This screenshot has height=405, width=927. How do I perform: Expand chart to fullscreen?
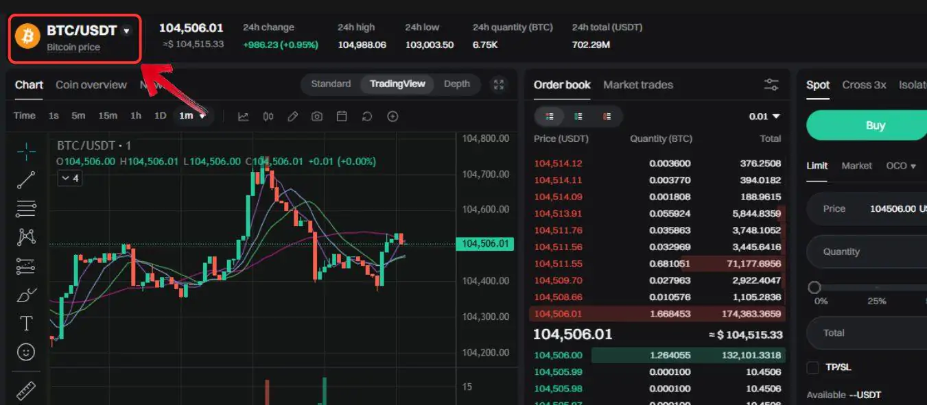point(499,84)
